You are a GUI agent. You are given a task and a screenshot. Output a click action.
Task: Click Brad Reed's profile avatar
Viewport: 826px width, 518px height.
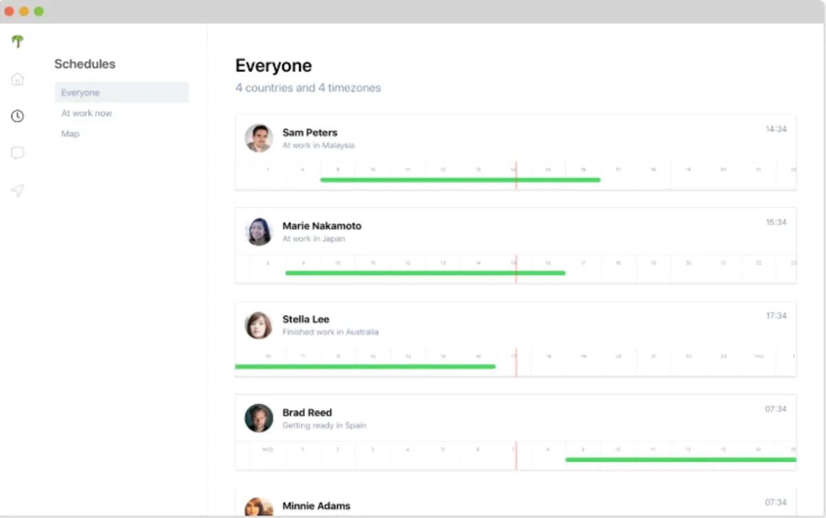click(259, 418)
